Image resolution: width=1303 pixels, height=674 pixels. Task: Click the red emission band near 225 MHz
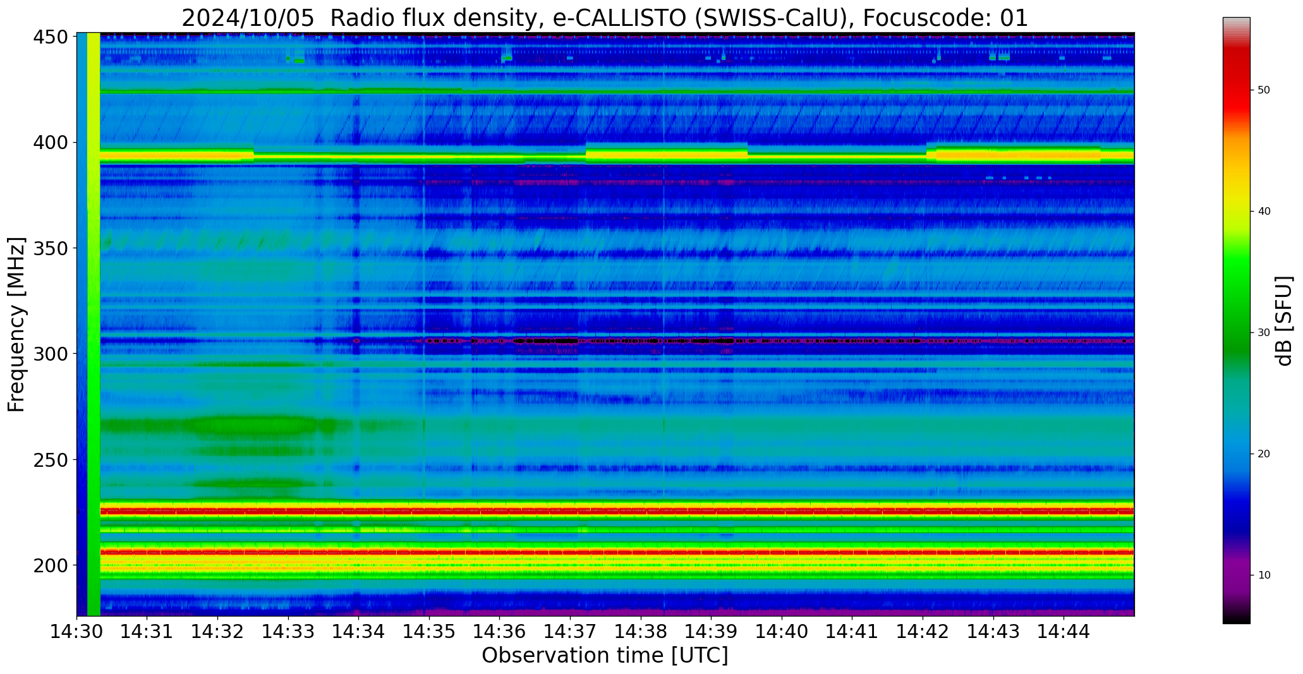click(x=617, y=511)
